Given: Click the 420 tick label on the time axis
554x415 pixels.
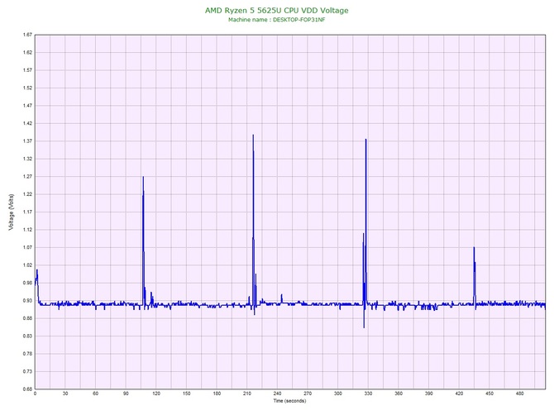Looking at the screenshot, I should coord(459,394).
